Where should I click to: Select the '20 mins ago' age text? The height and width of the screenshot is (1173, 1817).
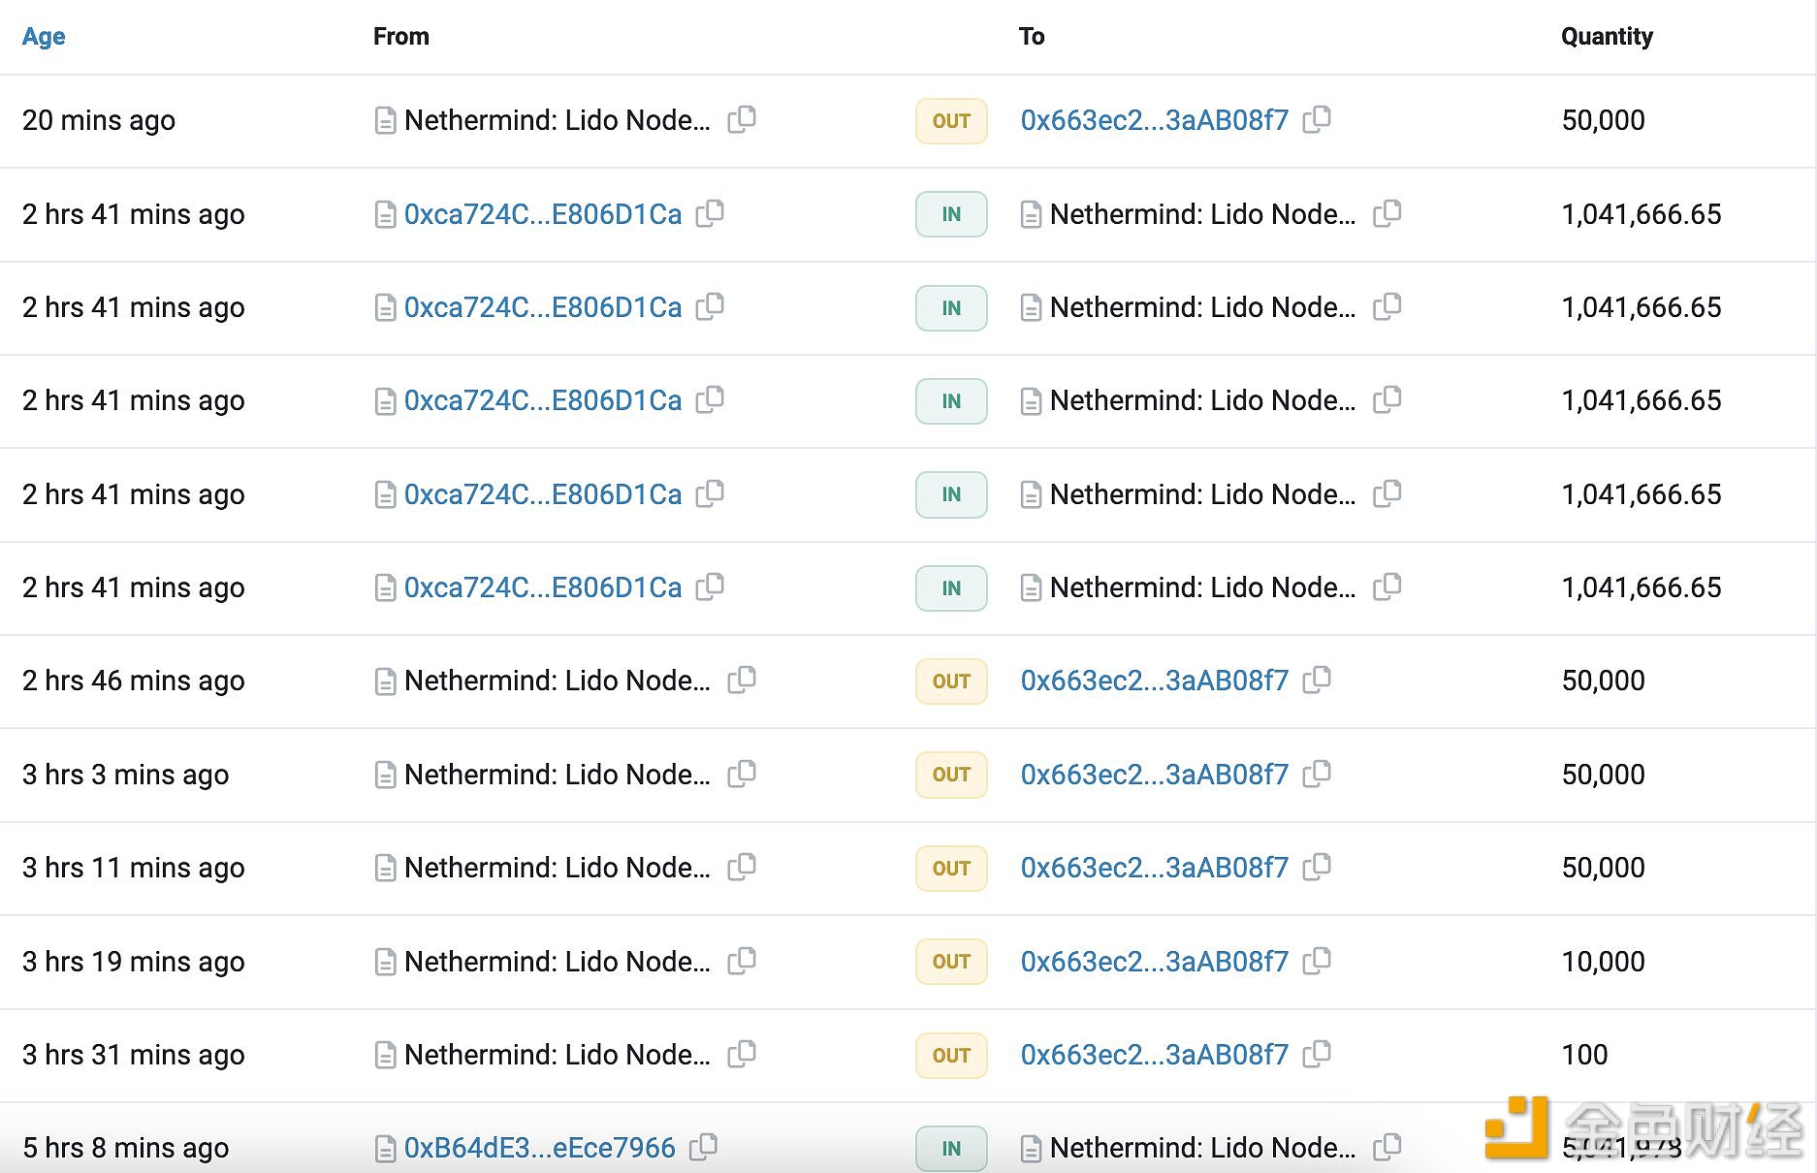(x=99, y=120)
